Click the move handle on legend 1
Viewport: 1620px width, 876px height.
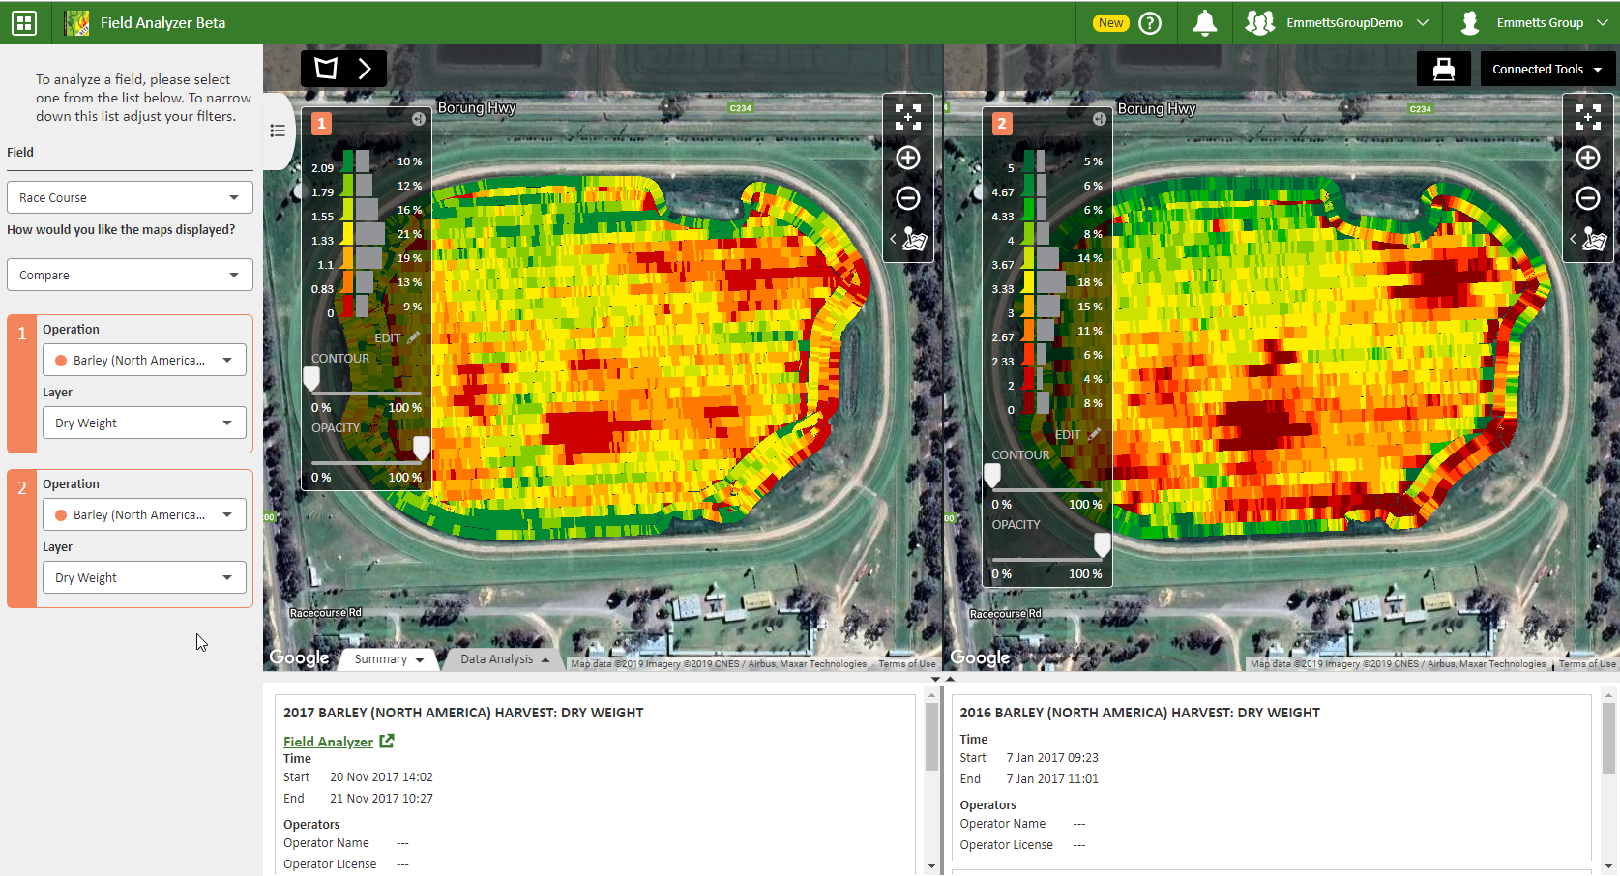tap(419, 119)
